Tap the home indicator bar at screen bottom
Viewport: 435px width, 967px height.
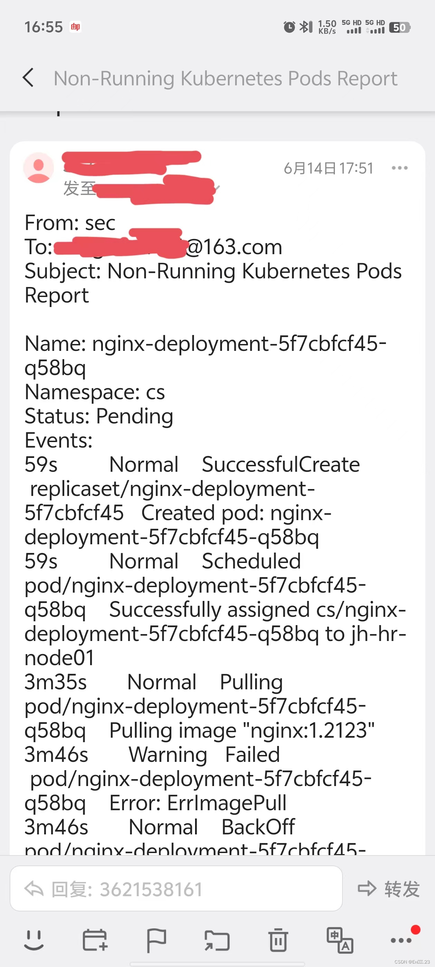pyautogui.click(x=217, y=963)
